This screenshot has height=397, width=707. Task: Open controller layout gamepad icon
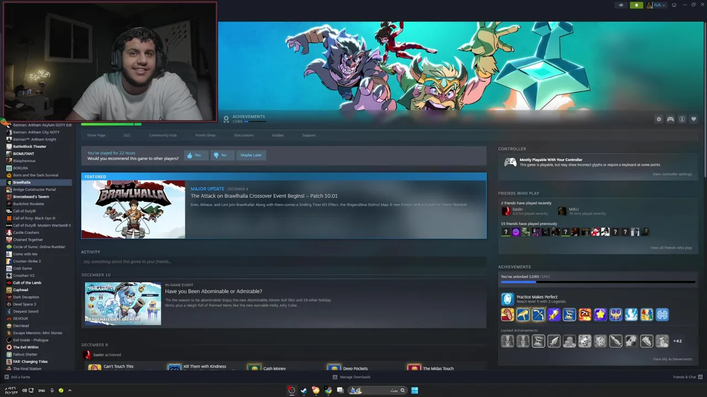671,119
